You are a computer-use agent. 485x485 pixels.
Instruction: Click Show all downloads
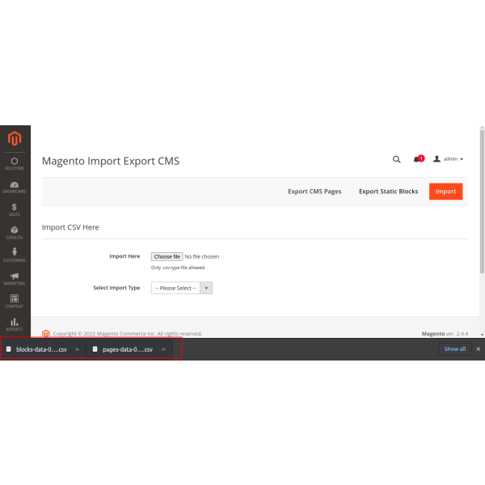click(455, 349)
